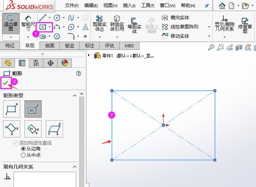Open the Line tool dropdown arrow
Screen dimensions: 256x187
click(49, 18)
